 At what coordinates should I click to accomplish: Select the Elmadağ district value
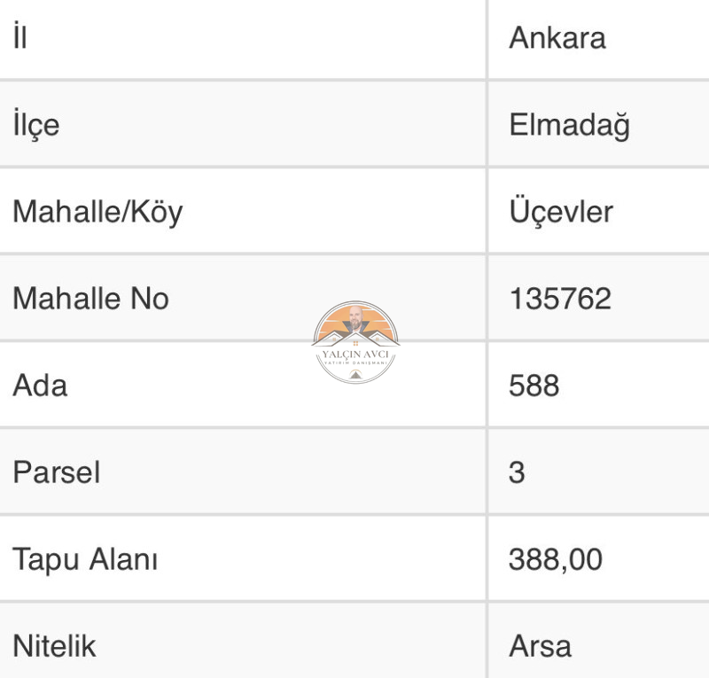570,125
